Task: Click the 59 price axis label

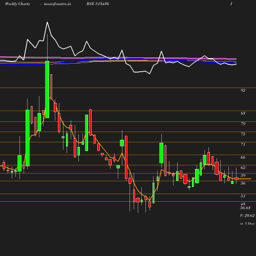Action: 243,176
